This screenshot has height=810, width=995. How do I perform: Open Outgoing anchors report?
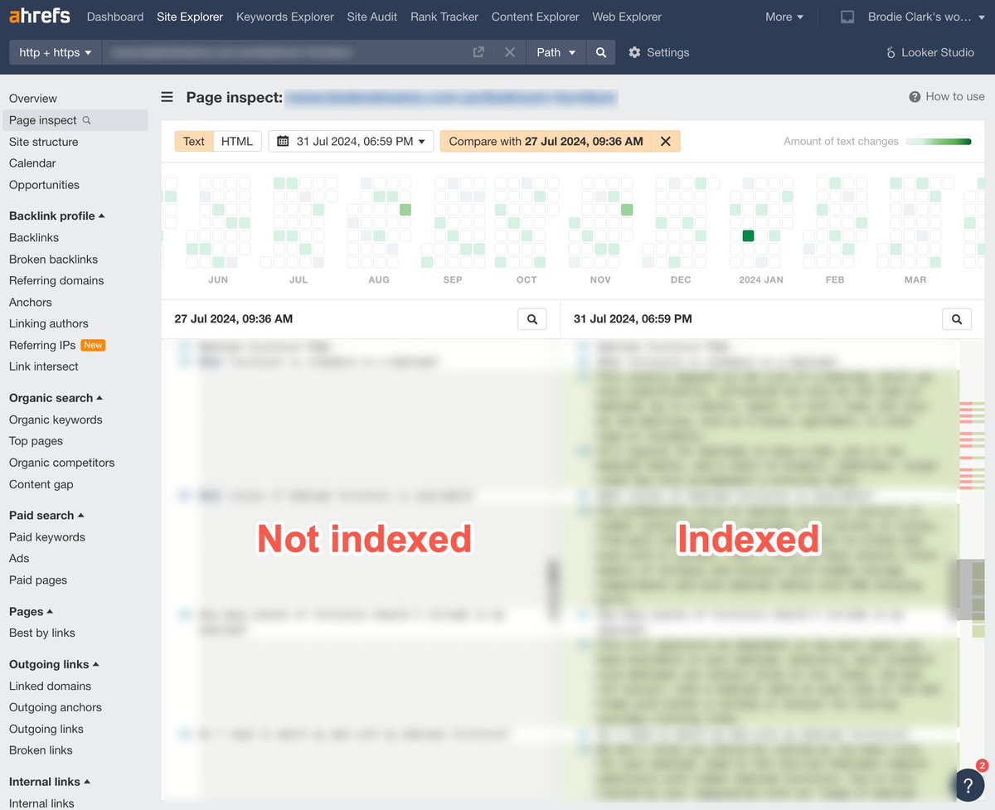click(x=56, y=708)
